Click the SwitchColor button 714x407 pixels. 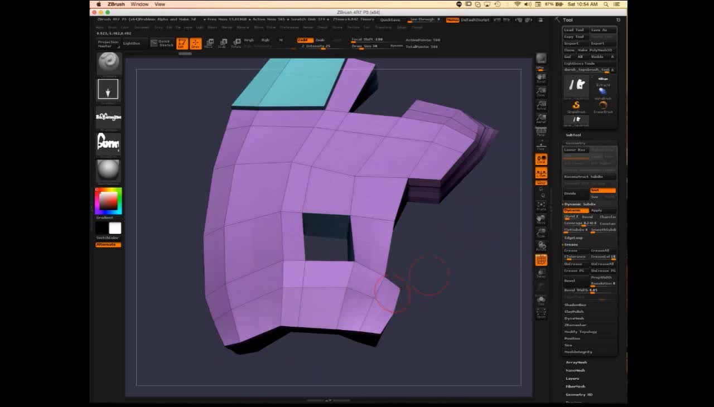click(107, 238)
